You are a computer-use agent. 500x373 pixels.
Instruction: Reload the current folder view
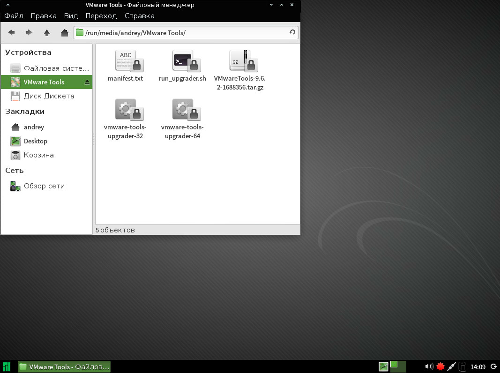(292, 32)
